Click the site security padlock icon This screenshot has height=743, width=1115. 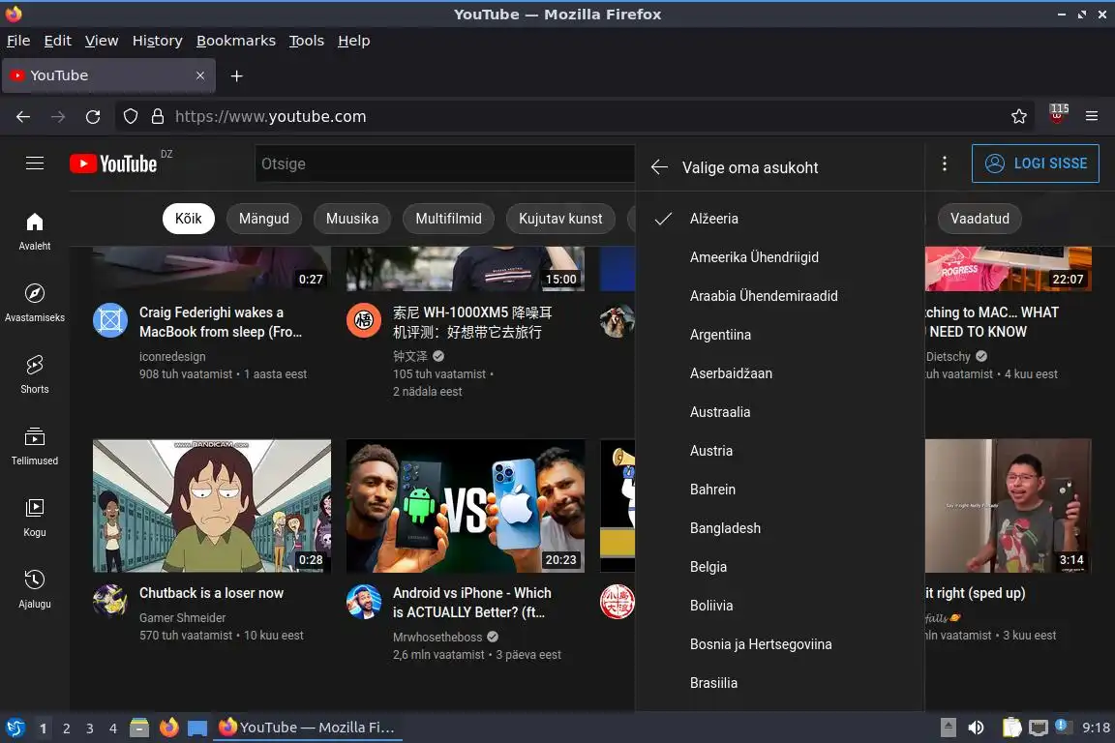tap(157, 117)
